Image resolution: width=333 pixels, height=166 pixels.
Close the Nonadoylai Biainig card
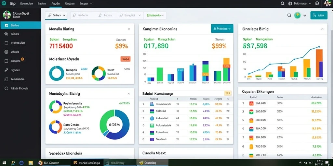[129, 94]
